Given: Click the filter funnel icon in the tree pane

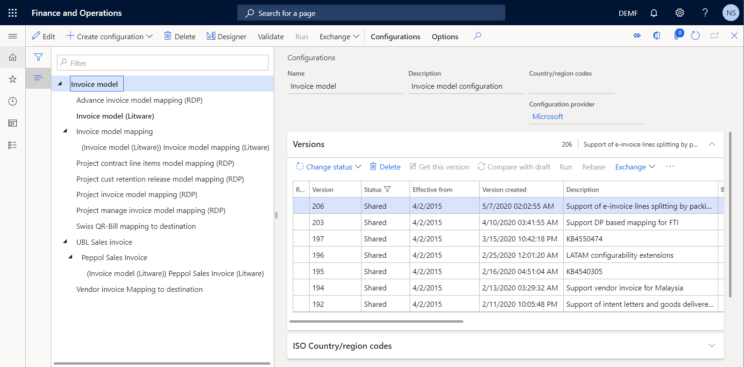Looking at the screenshot, I should (38, 57).
